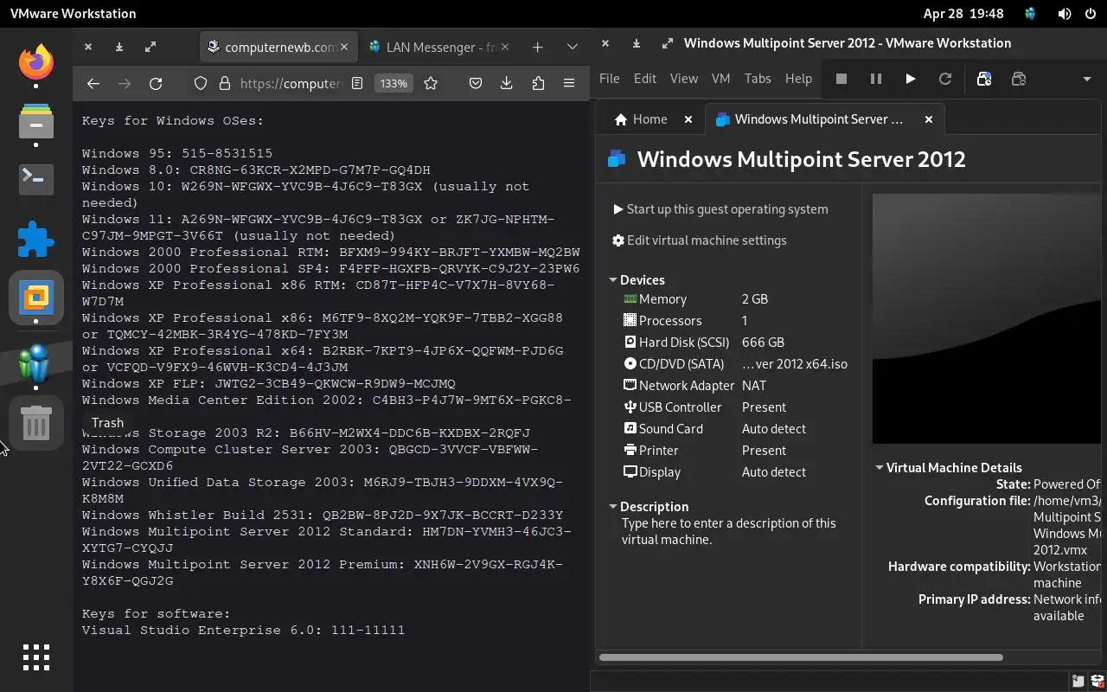Click the site padlock security icon
Screen dimensions: 1107x692
[225, 83]
